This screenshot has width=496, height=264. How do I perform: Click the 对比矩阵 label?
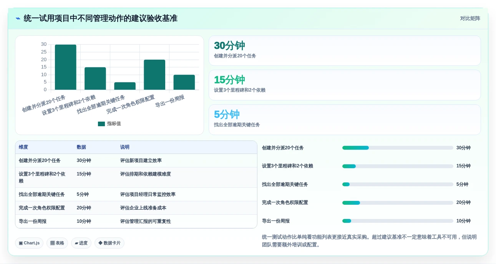click(470, 18)
